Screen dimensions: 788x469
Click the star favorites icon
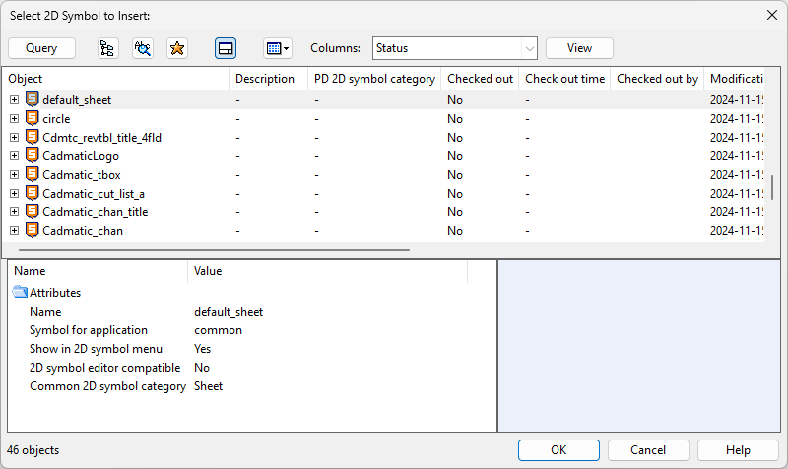[177, 48]
